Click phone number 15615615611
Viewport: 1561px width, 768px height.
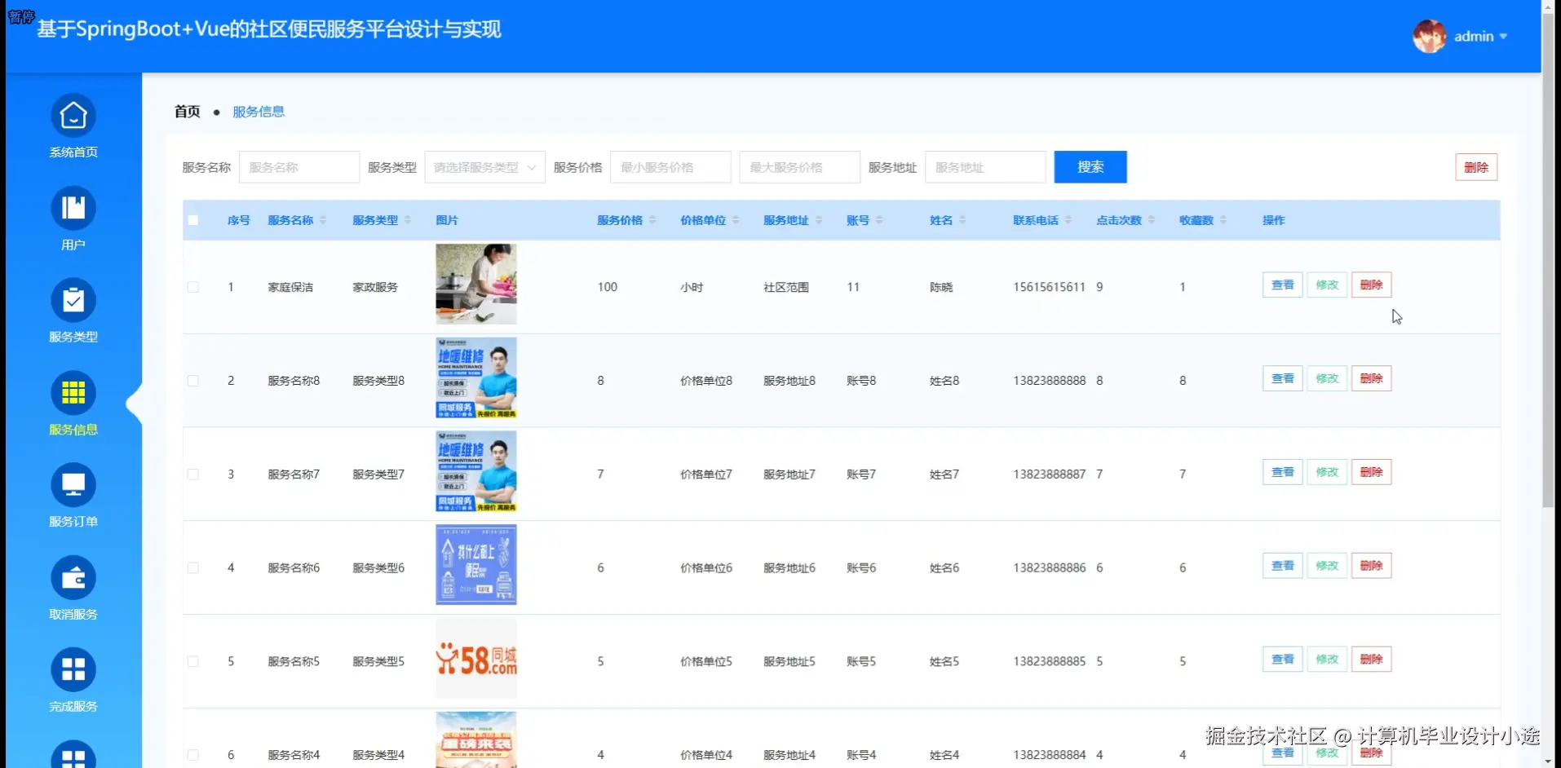[1049, 287]
